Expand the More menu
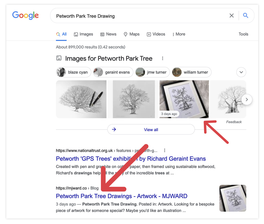The width and height of the screenshot is (264, 224). point(179,34)
